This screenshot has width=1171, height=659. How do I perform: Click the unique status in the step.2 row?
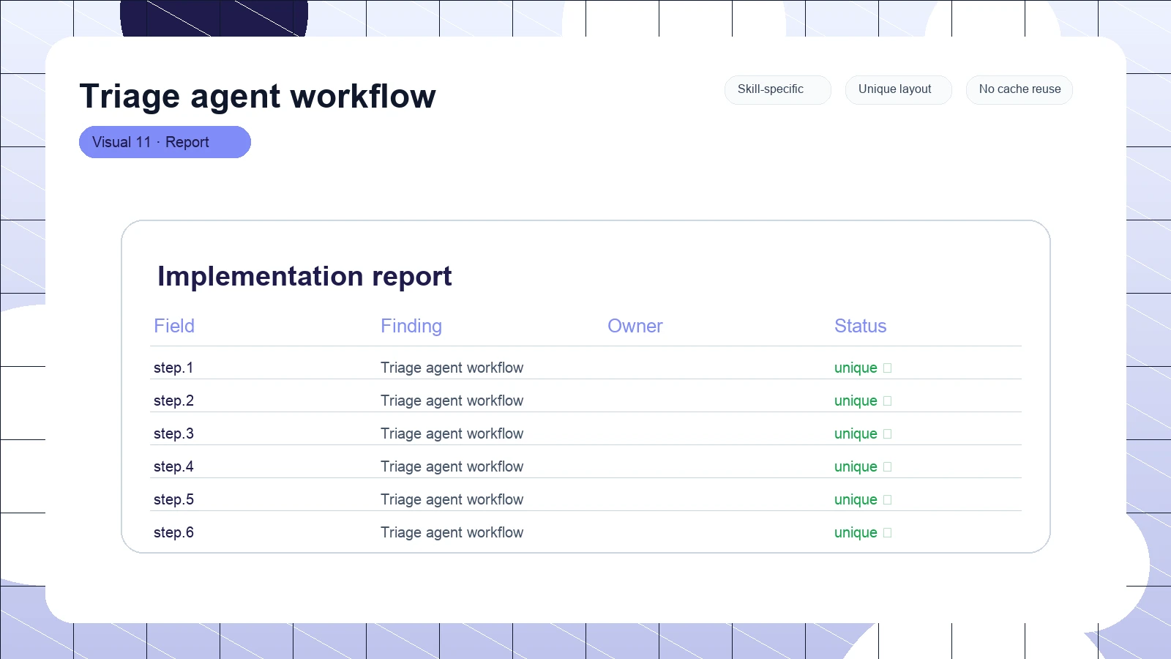[856, 401]
